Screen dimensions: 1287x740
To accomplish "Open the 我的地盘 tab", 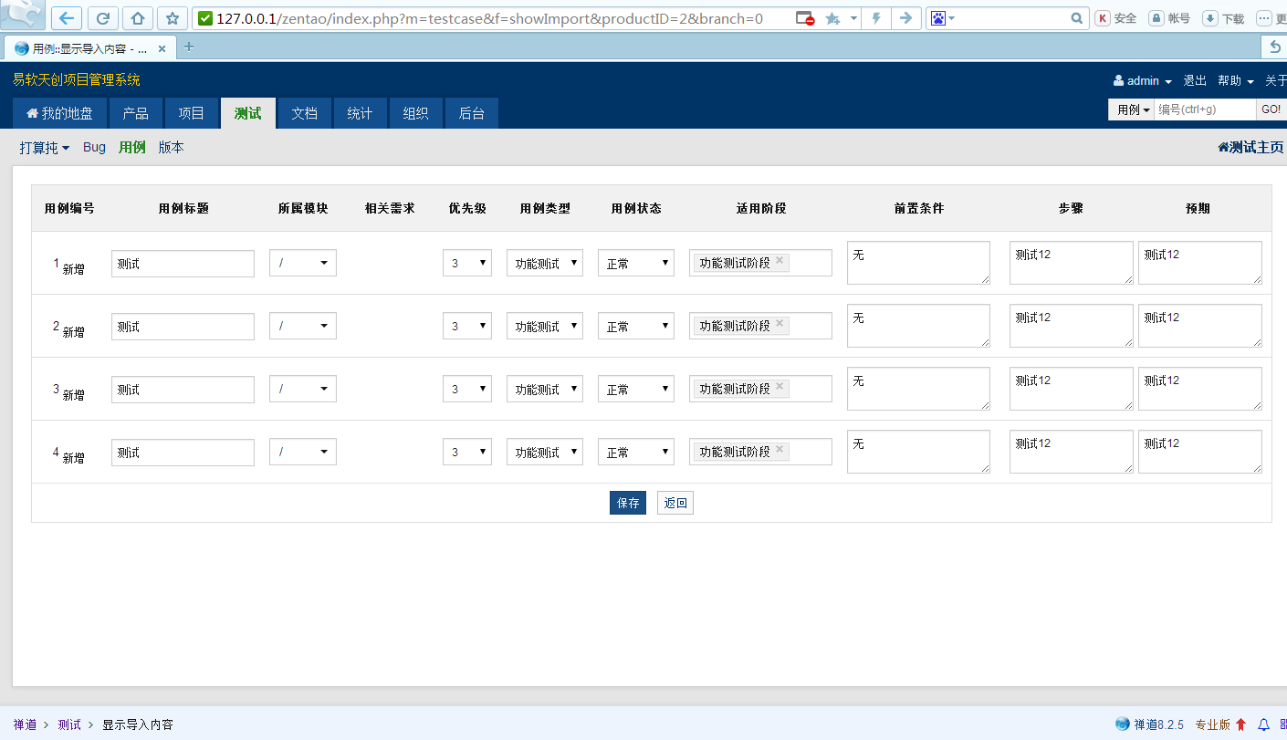I will [59, 113].
